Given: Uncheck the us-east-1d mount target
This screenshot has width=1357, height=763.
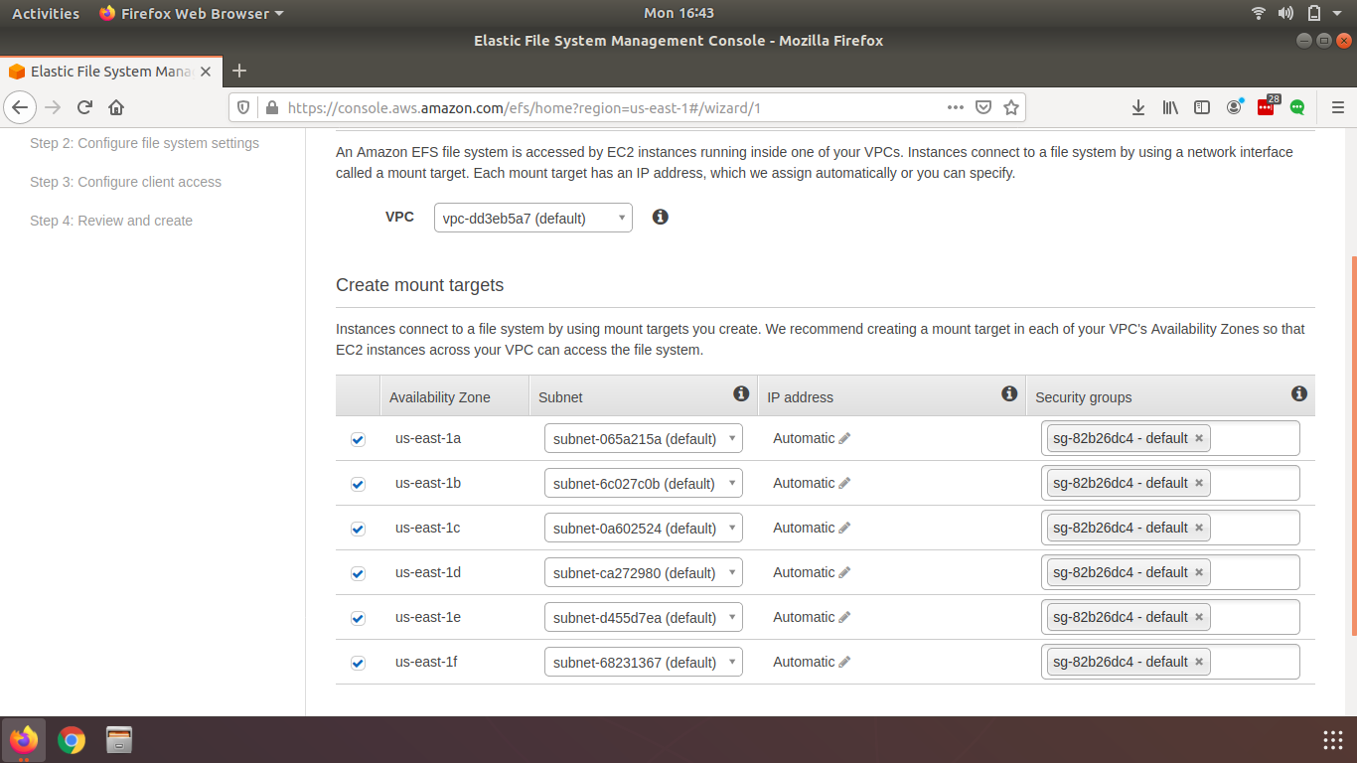Looking at the screenshot, I should click(358, 573).
